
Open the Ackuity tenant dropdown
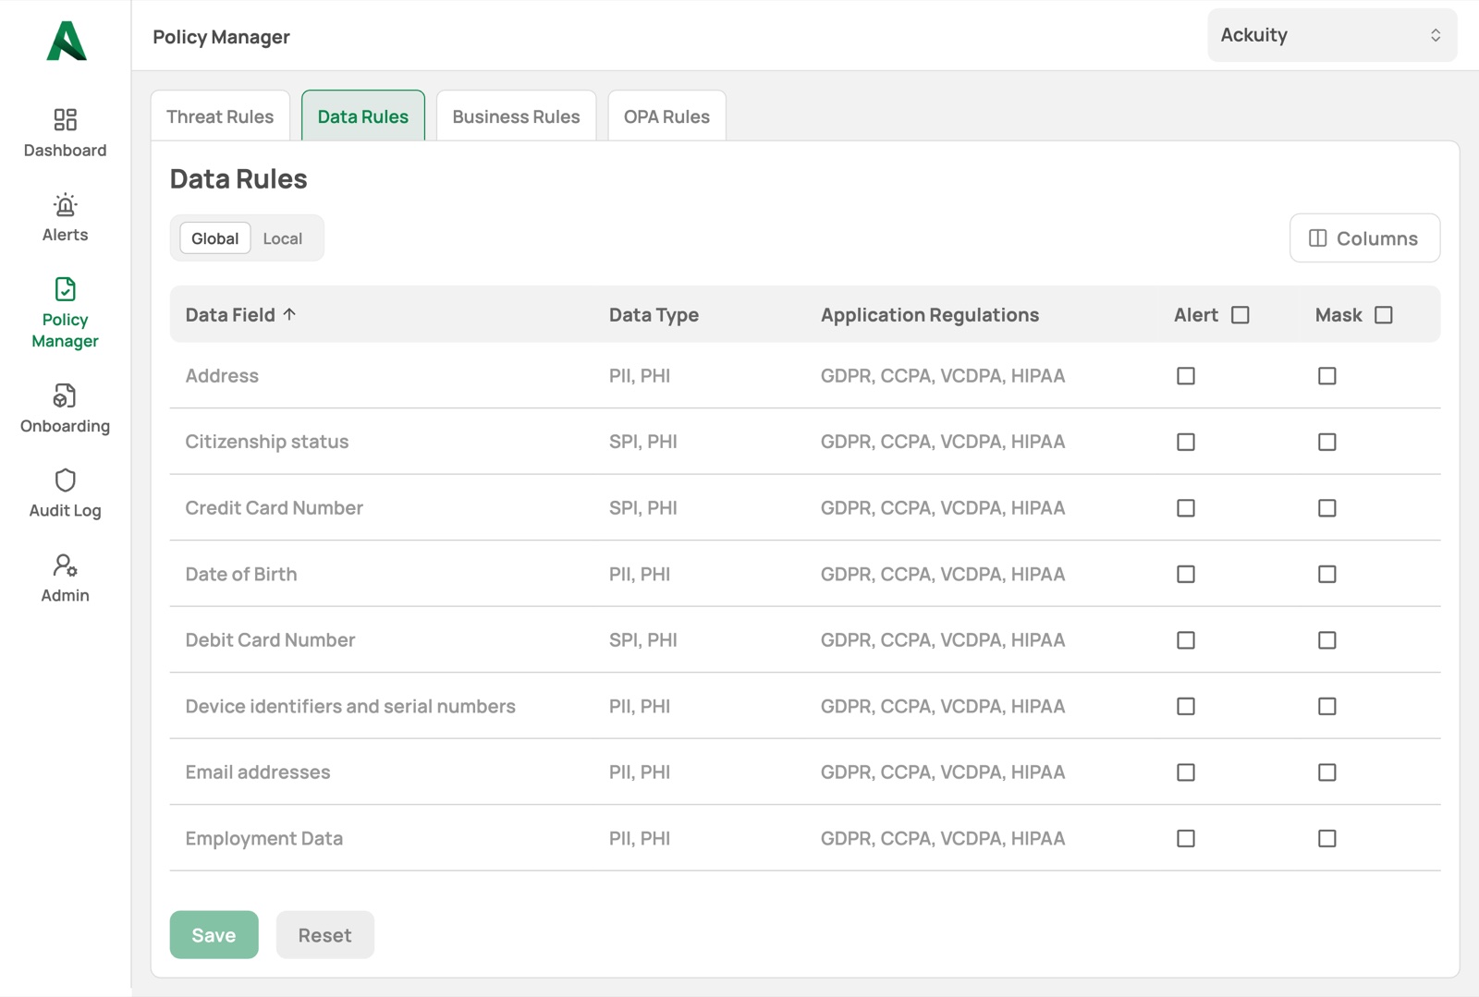(x=1332, y=35)
